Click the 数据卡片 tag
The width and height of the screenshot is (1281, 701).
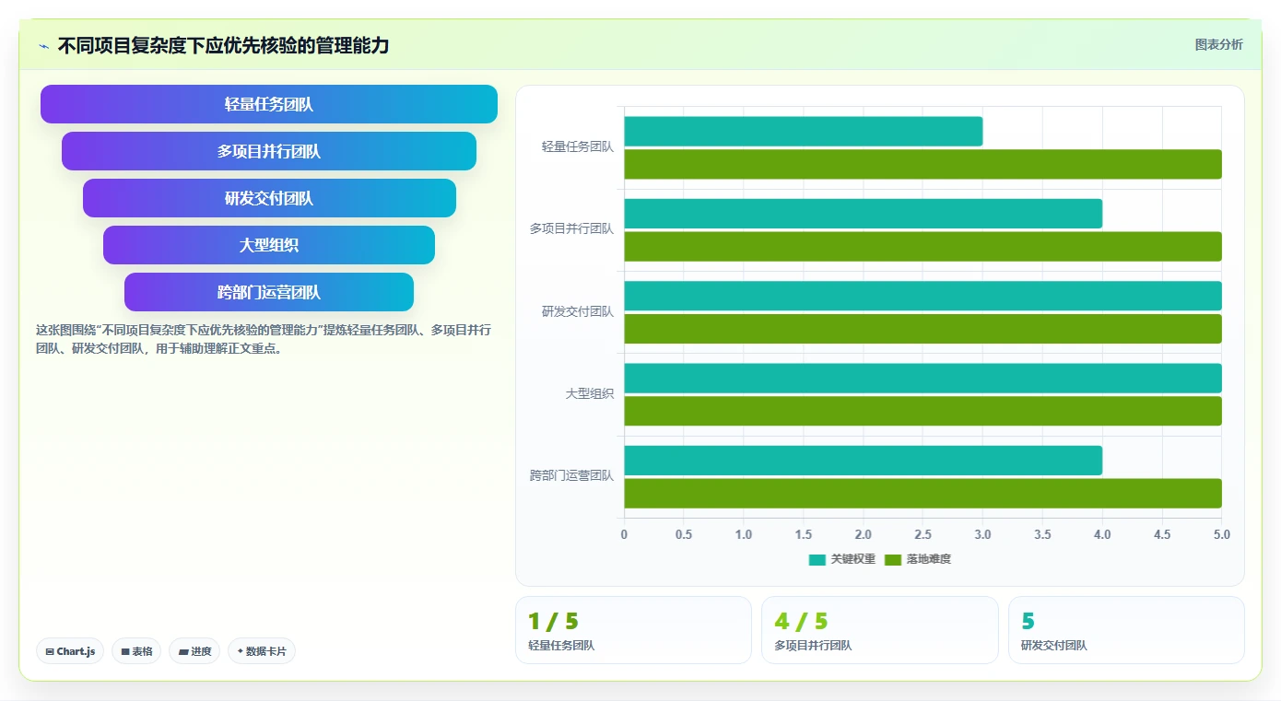pyautogui.click(x=262, y=651)
